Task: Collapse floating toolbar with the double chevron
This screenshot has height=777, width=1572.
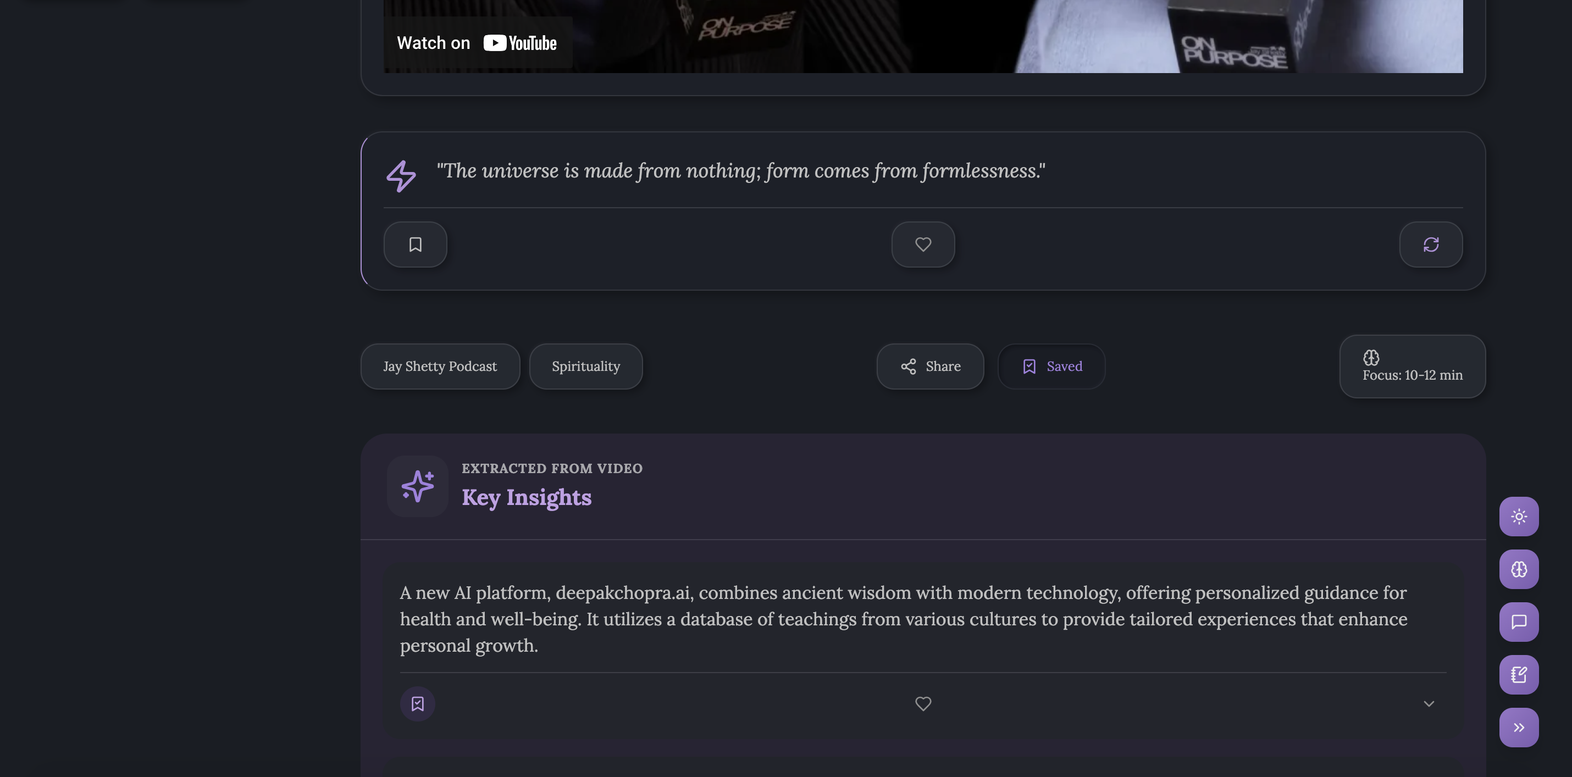Action: click(x=1518, y=727)
